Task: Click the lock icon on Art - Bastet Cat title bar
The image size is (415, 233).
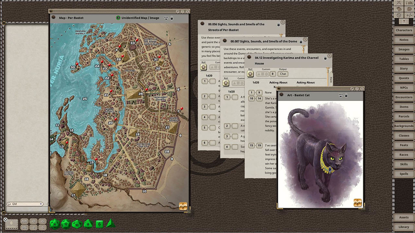Action: 346,95
